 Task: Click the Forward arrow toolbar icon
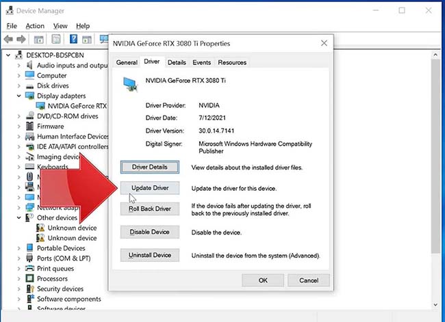[x=21, y=39]
